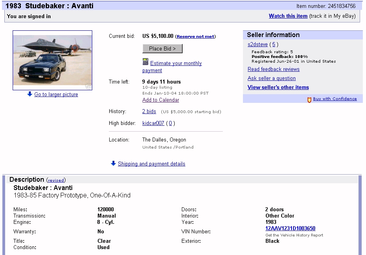The image size is (366, 255).
Task: Select the Title value Clear
Action: [104, 241]
